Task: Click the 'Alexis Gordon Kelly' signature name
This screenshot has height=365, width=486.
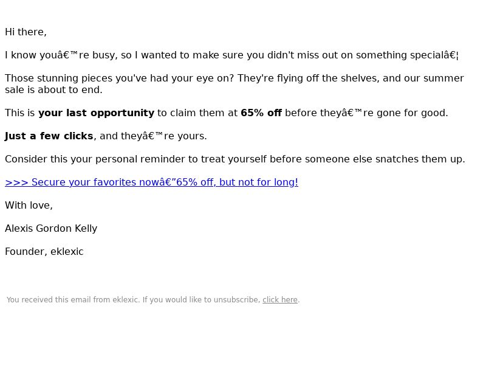Action: point(51,229)
